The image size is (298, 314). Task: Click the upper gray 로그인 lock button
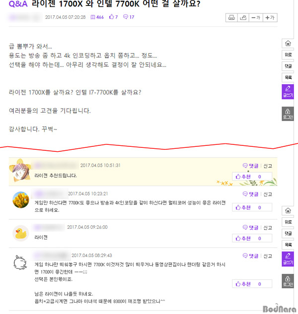[288, 114]
